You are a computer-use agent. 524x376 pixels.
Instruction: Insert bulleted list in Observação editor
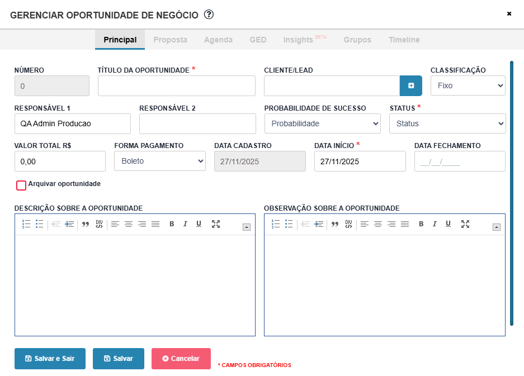point(289,224)
